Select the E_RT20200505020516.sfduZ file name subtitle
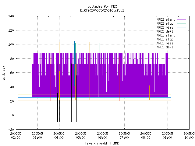Viewport: 195px width, 146px height. coord(102,10)
